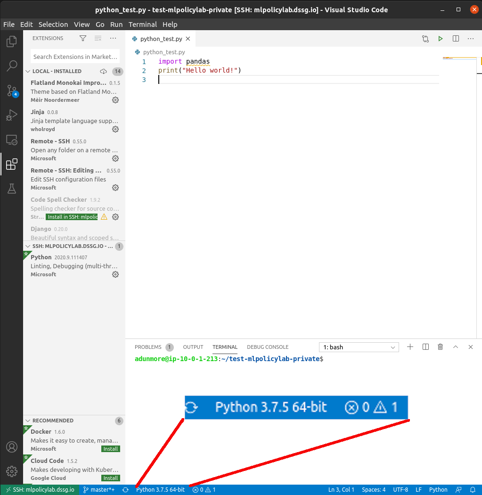Viewport: 482px width, 495px height.
Task: Open changes compare icon in editor toolbar
Action: 425,39
